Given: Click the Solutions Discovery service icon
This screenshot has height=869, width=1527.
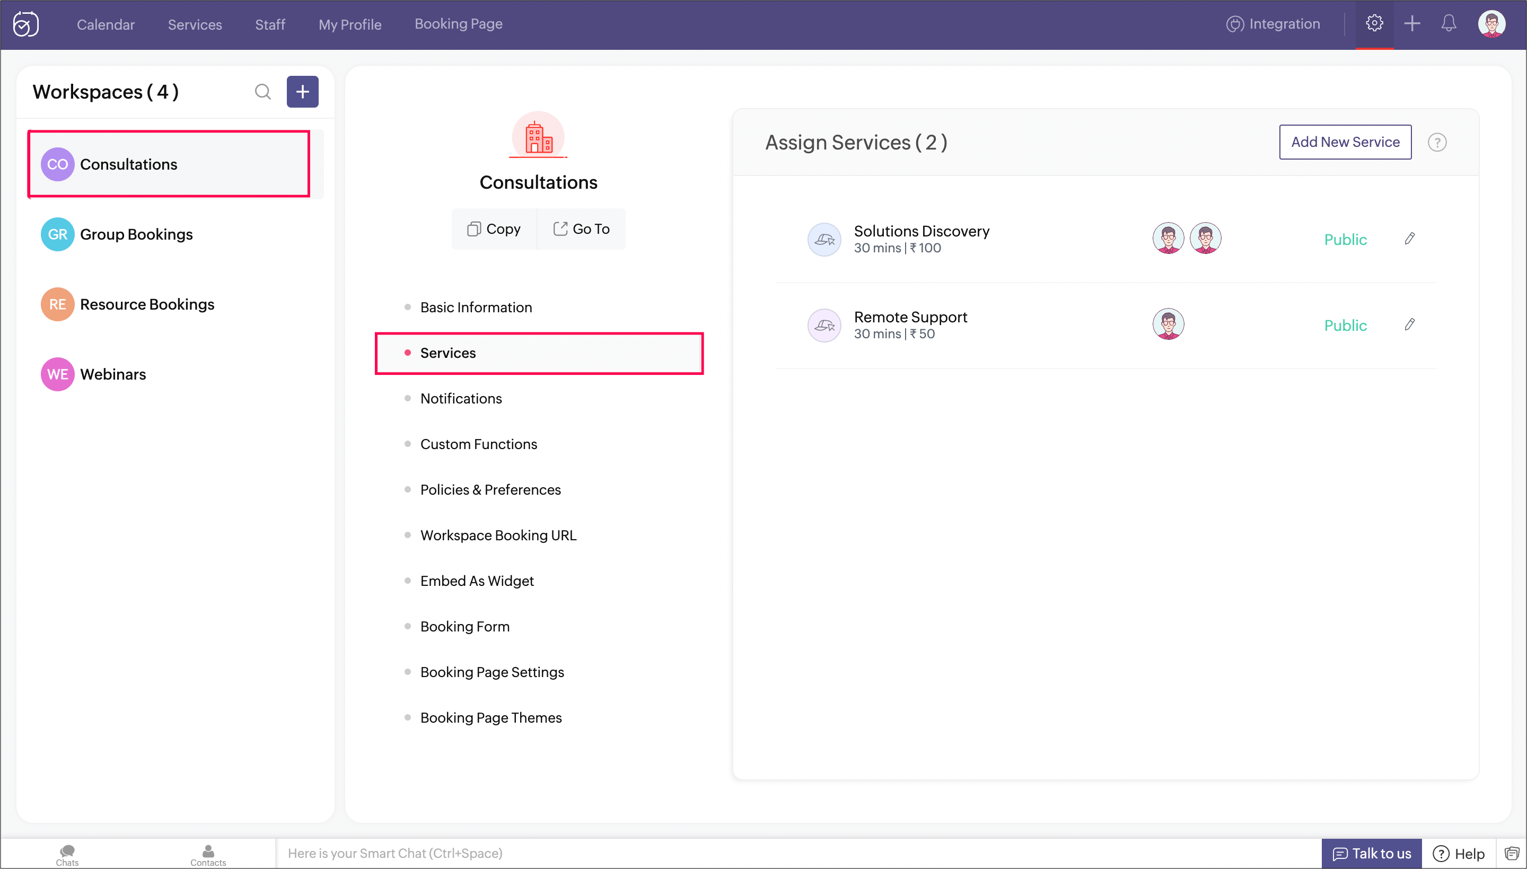Looking at the screenshot, I should click(824, 239).
